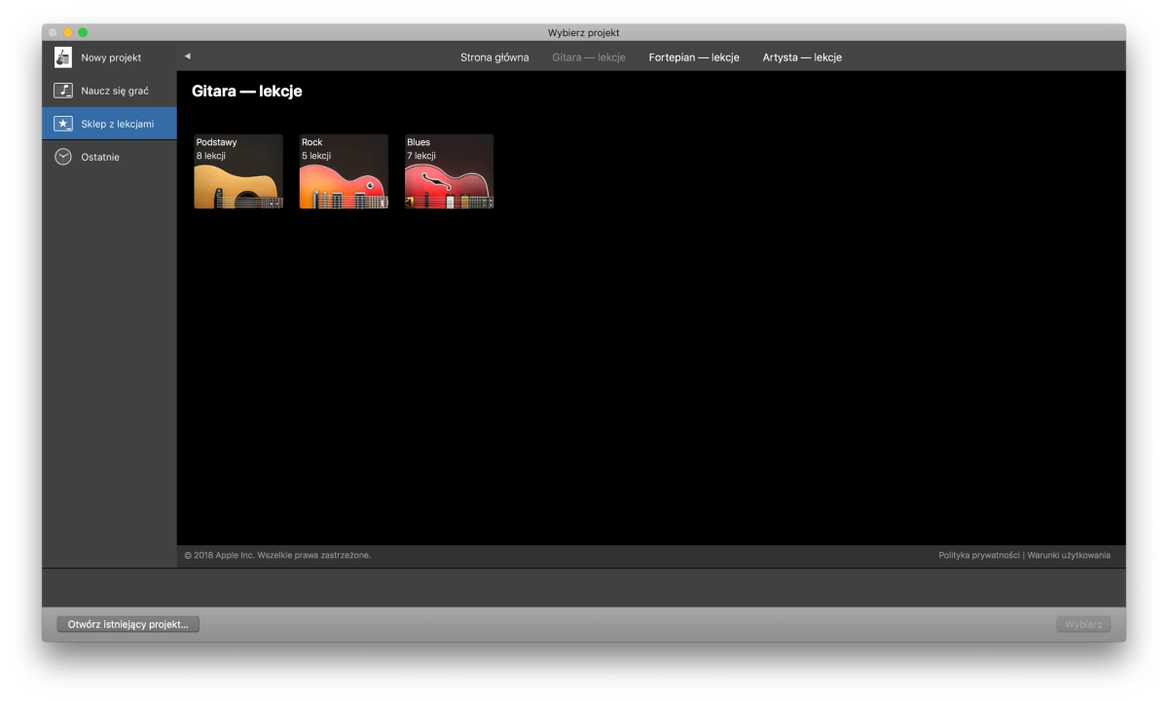The width and height of the screenshot is (1168, 702).
Task: Open the Rock guitar lessons thumbnail
Action: pos(344,171)
